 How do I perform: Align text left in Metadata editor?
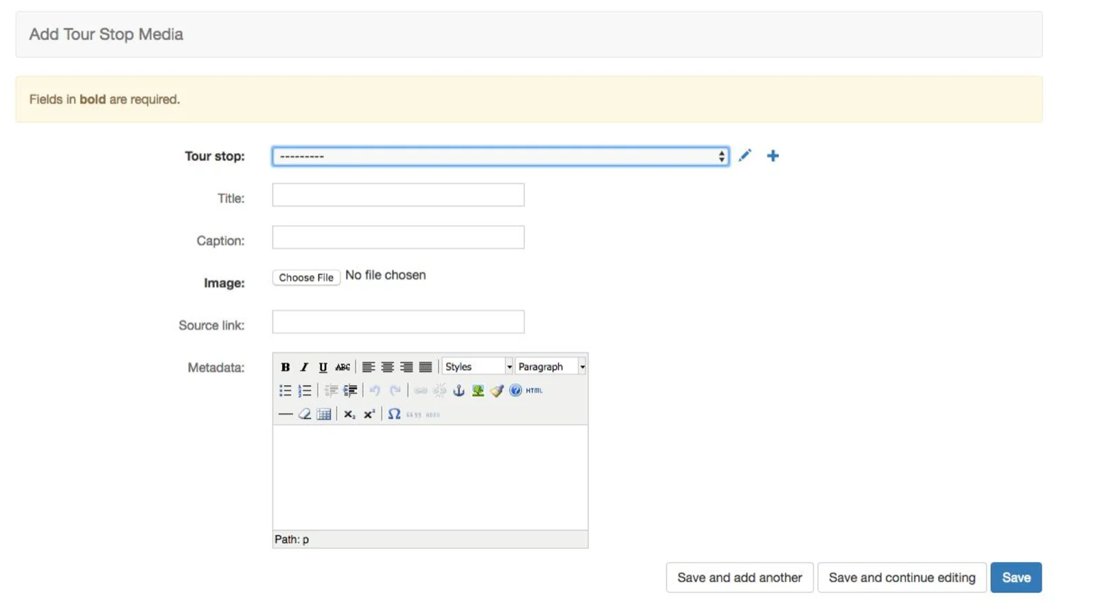point(369,367)
